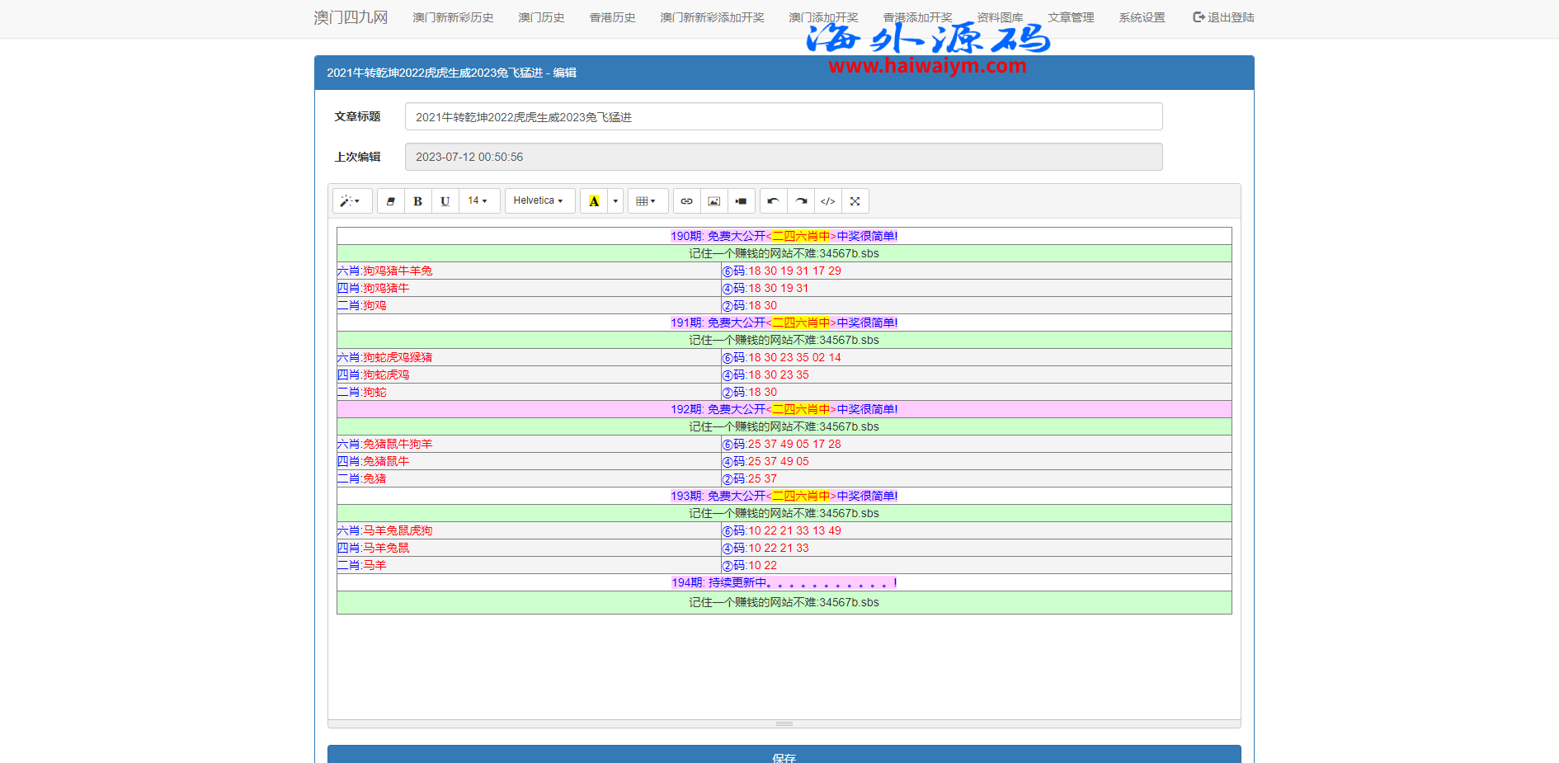1559x763 pixels.
Task: Undo the last edit
Action: point(773,201)
